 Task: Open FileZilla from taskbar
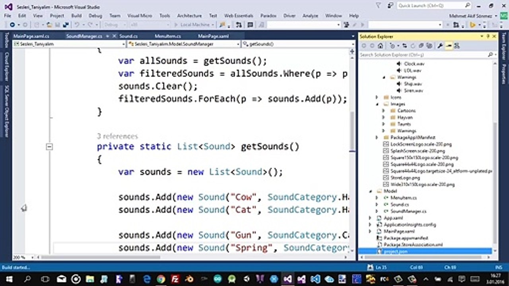tap(175, 279)
